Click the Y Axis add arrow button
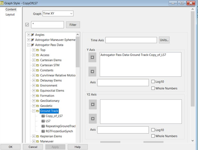The image size is (198, 150). click(x=92, y=71)
